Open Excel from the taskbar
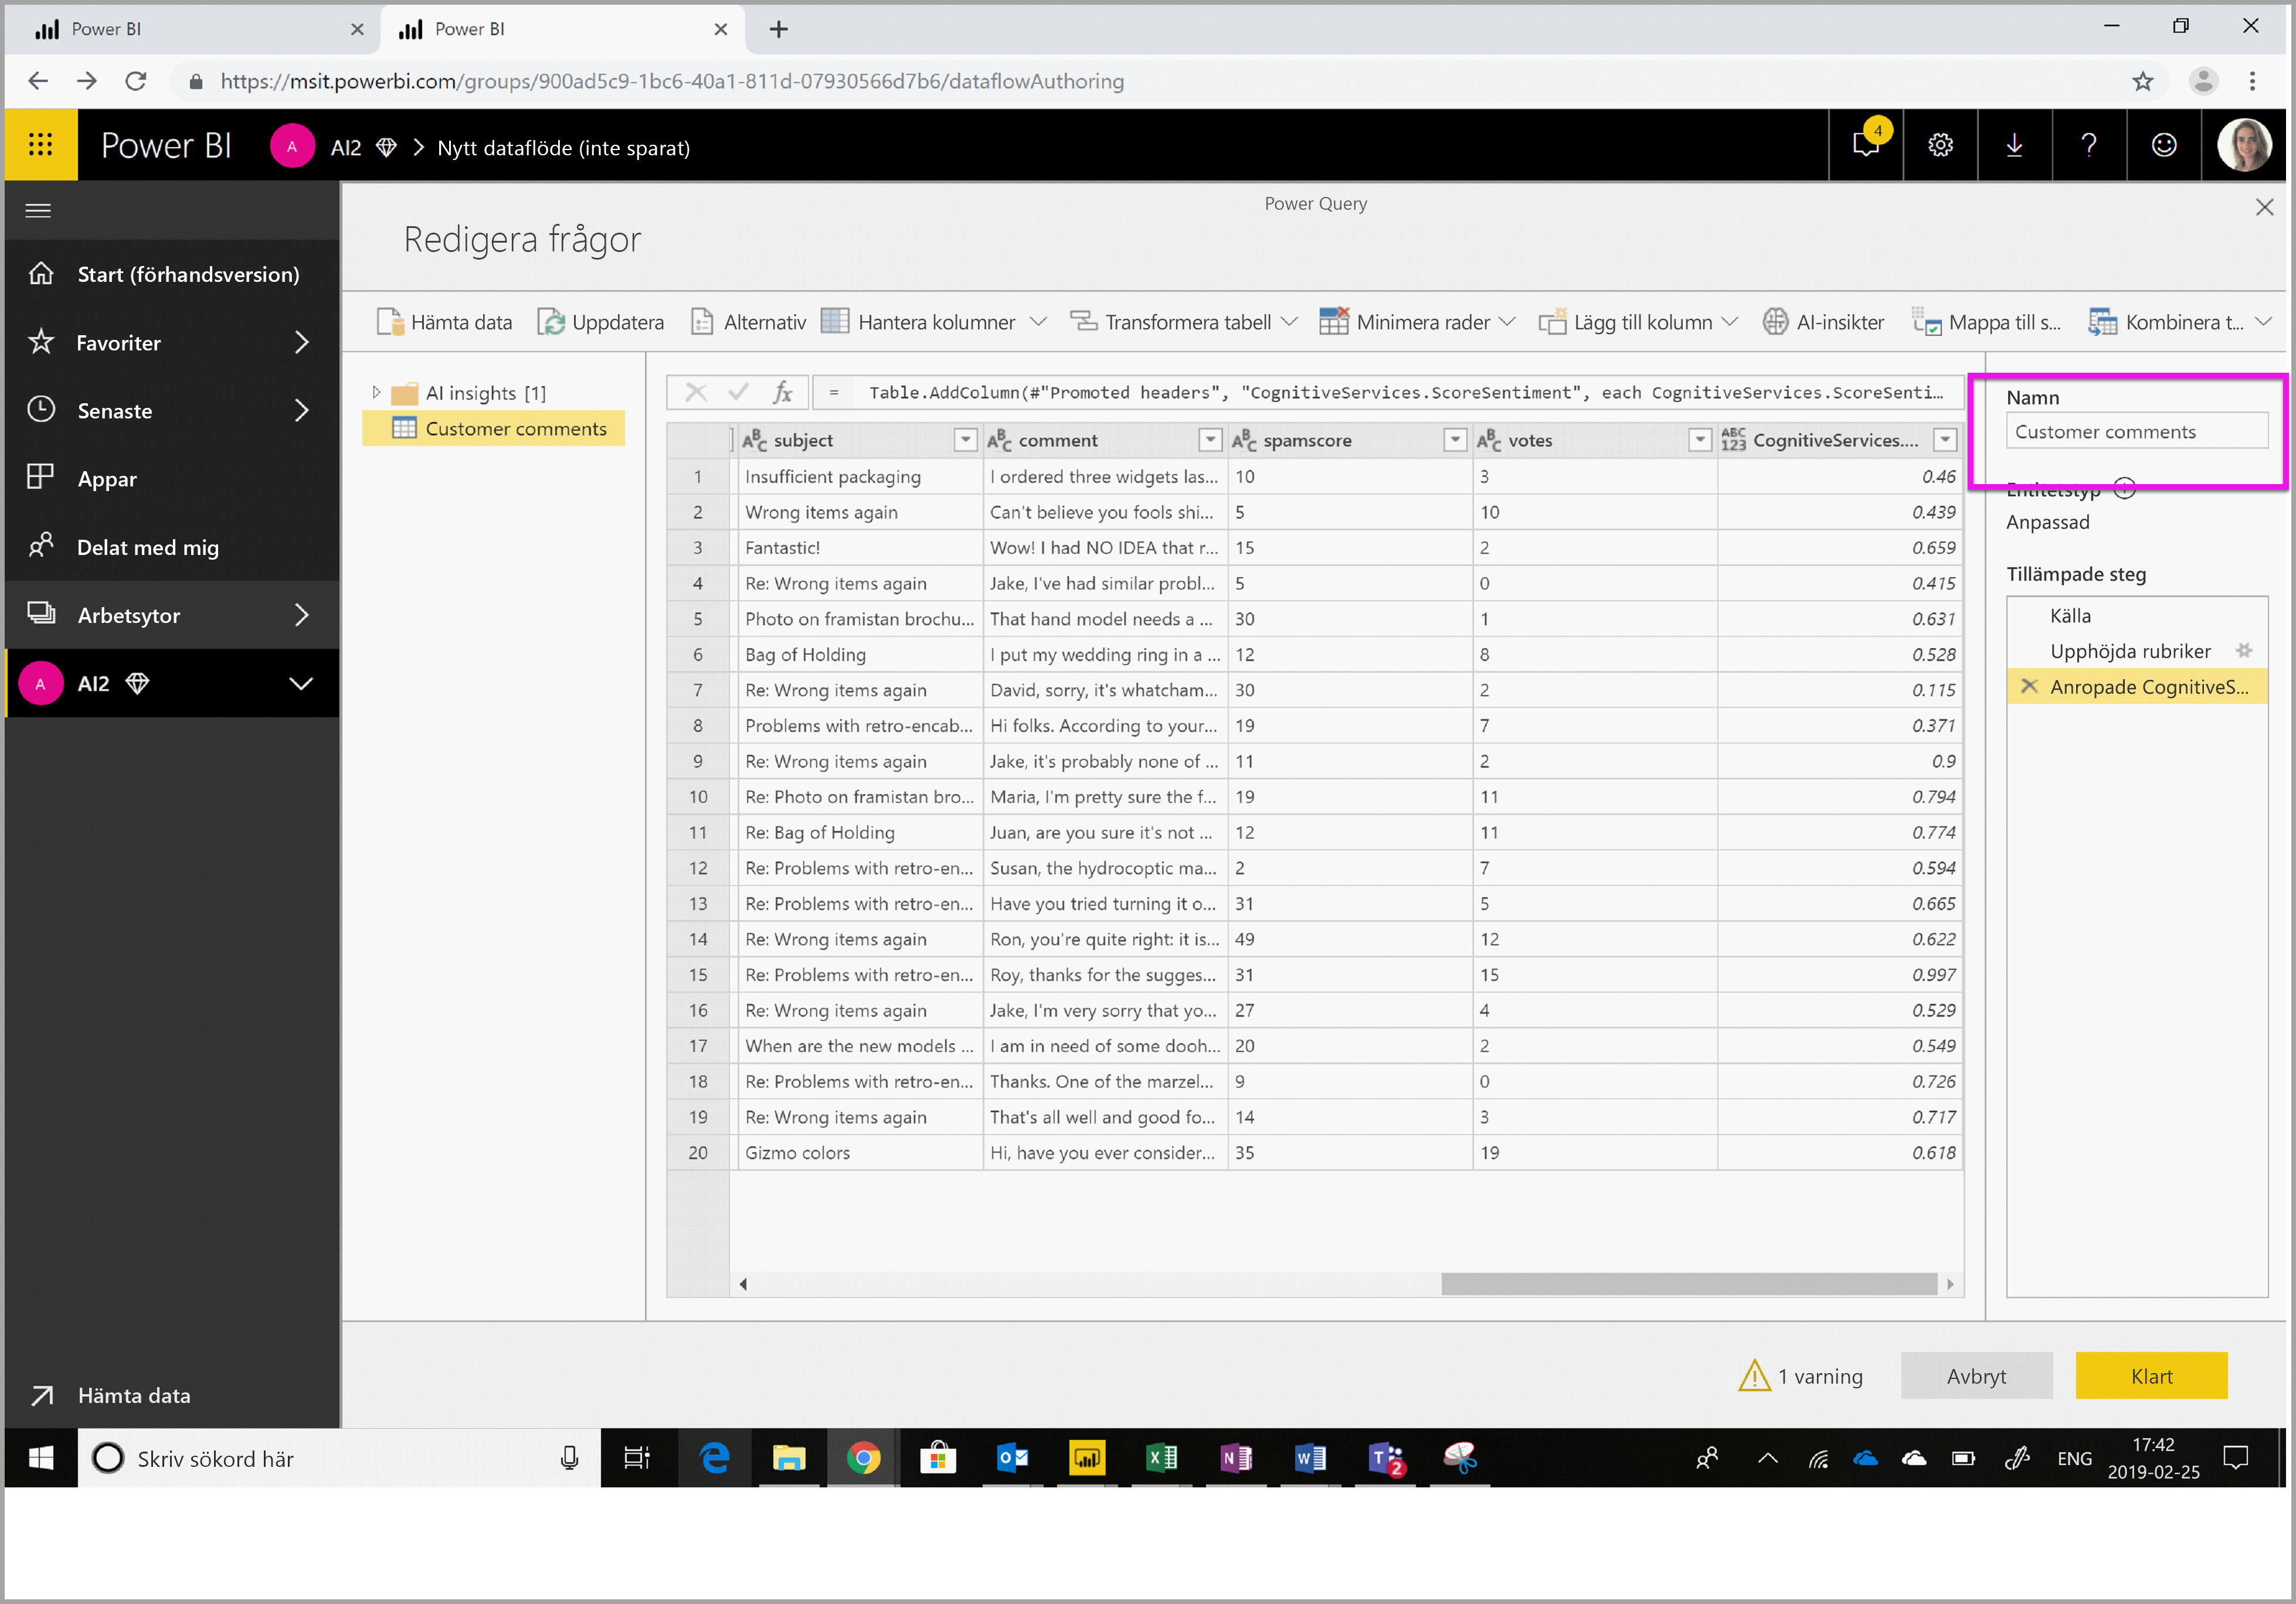The height and width of the screenshot is (1604, 2296). (1162, 1458)
